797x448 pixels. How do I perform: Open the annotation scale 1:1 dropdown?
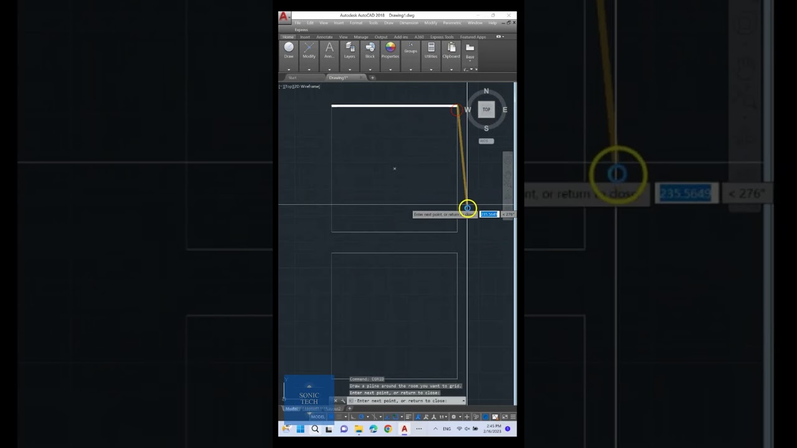442,417
